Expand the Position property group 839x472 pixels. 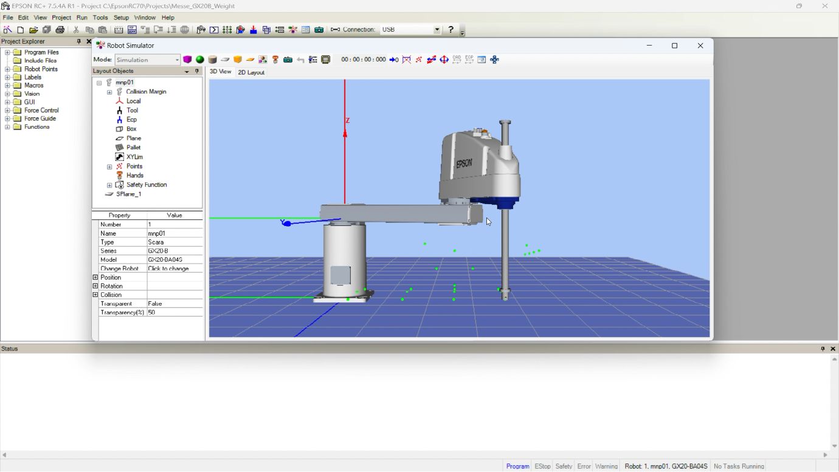coord(95,278)
